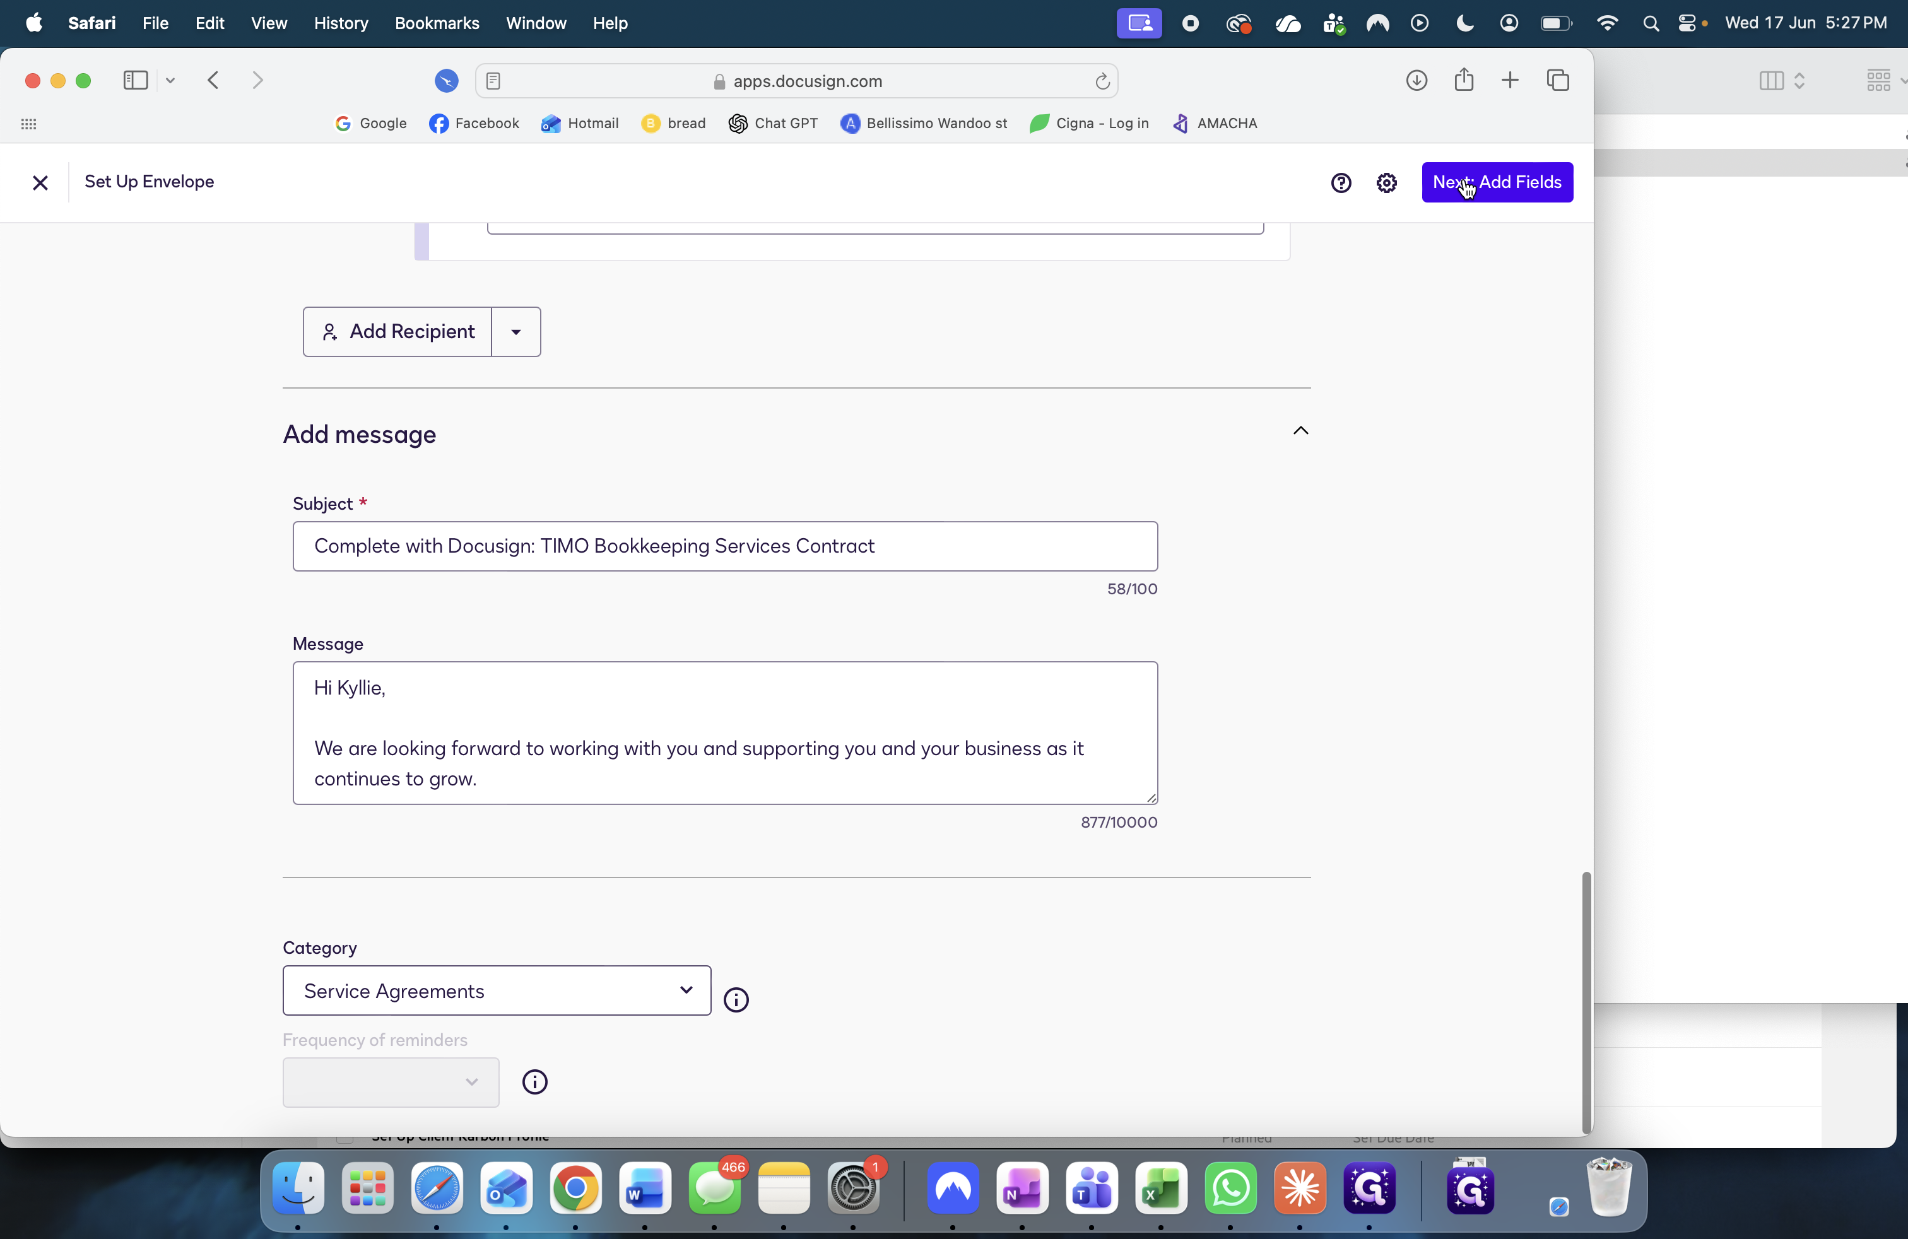Open the Add Recipient dropdown arrow
1908x1239 pixels.
[516, 332]
